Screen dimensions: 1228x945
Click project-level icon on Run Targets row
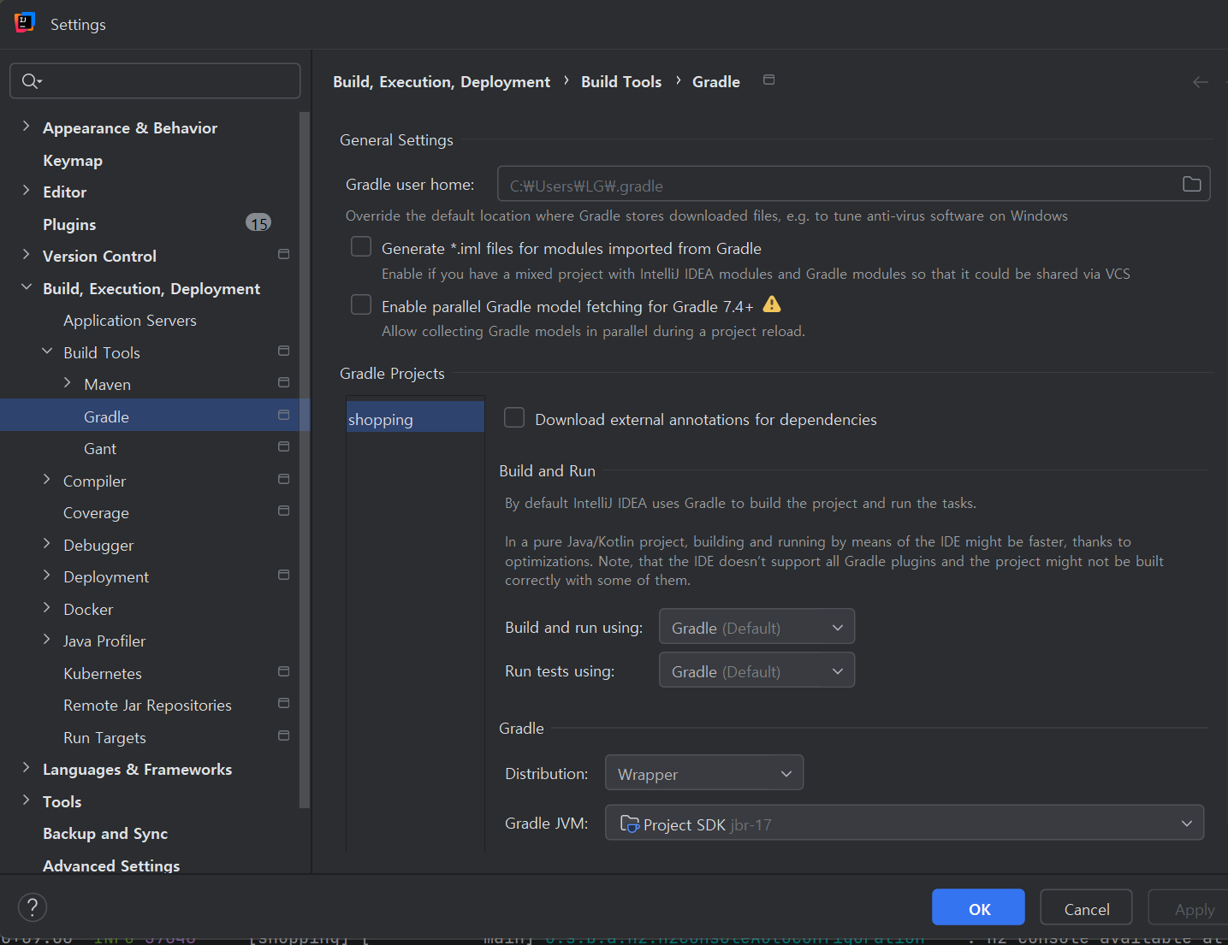284,735
